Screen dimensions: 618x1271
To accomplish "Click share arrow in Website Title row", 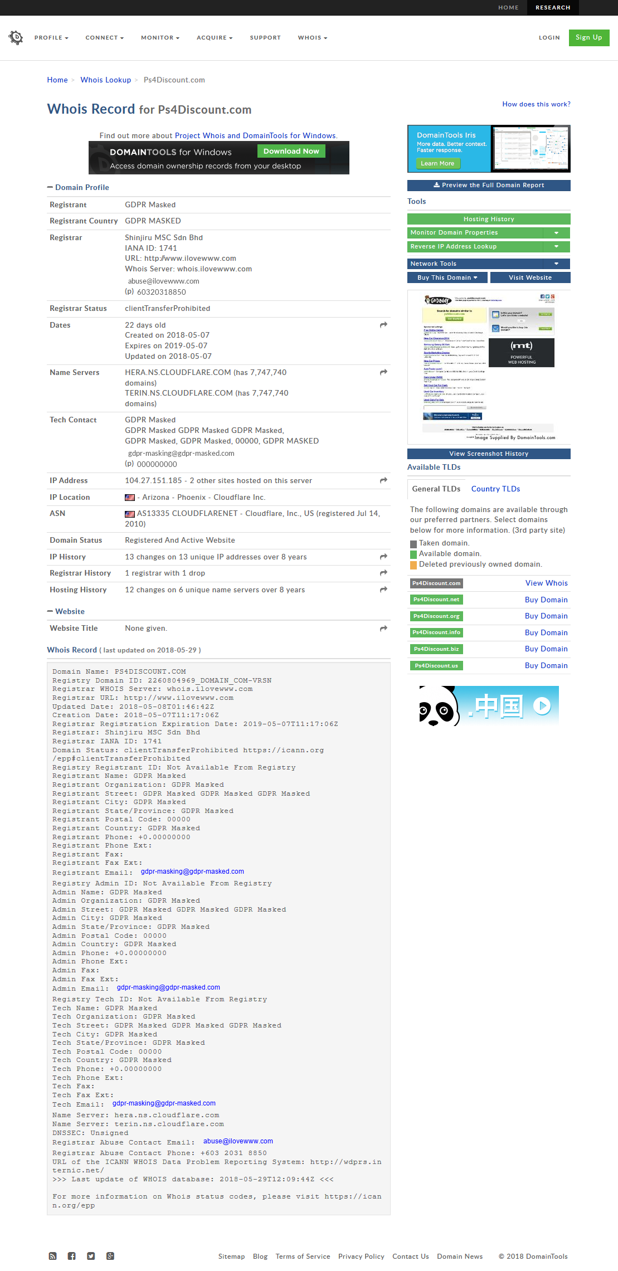I will 383,629.
